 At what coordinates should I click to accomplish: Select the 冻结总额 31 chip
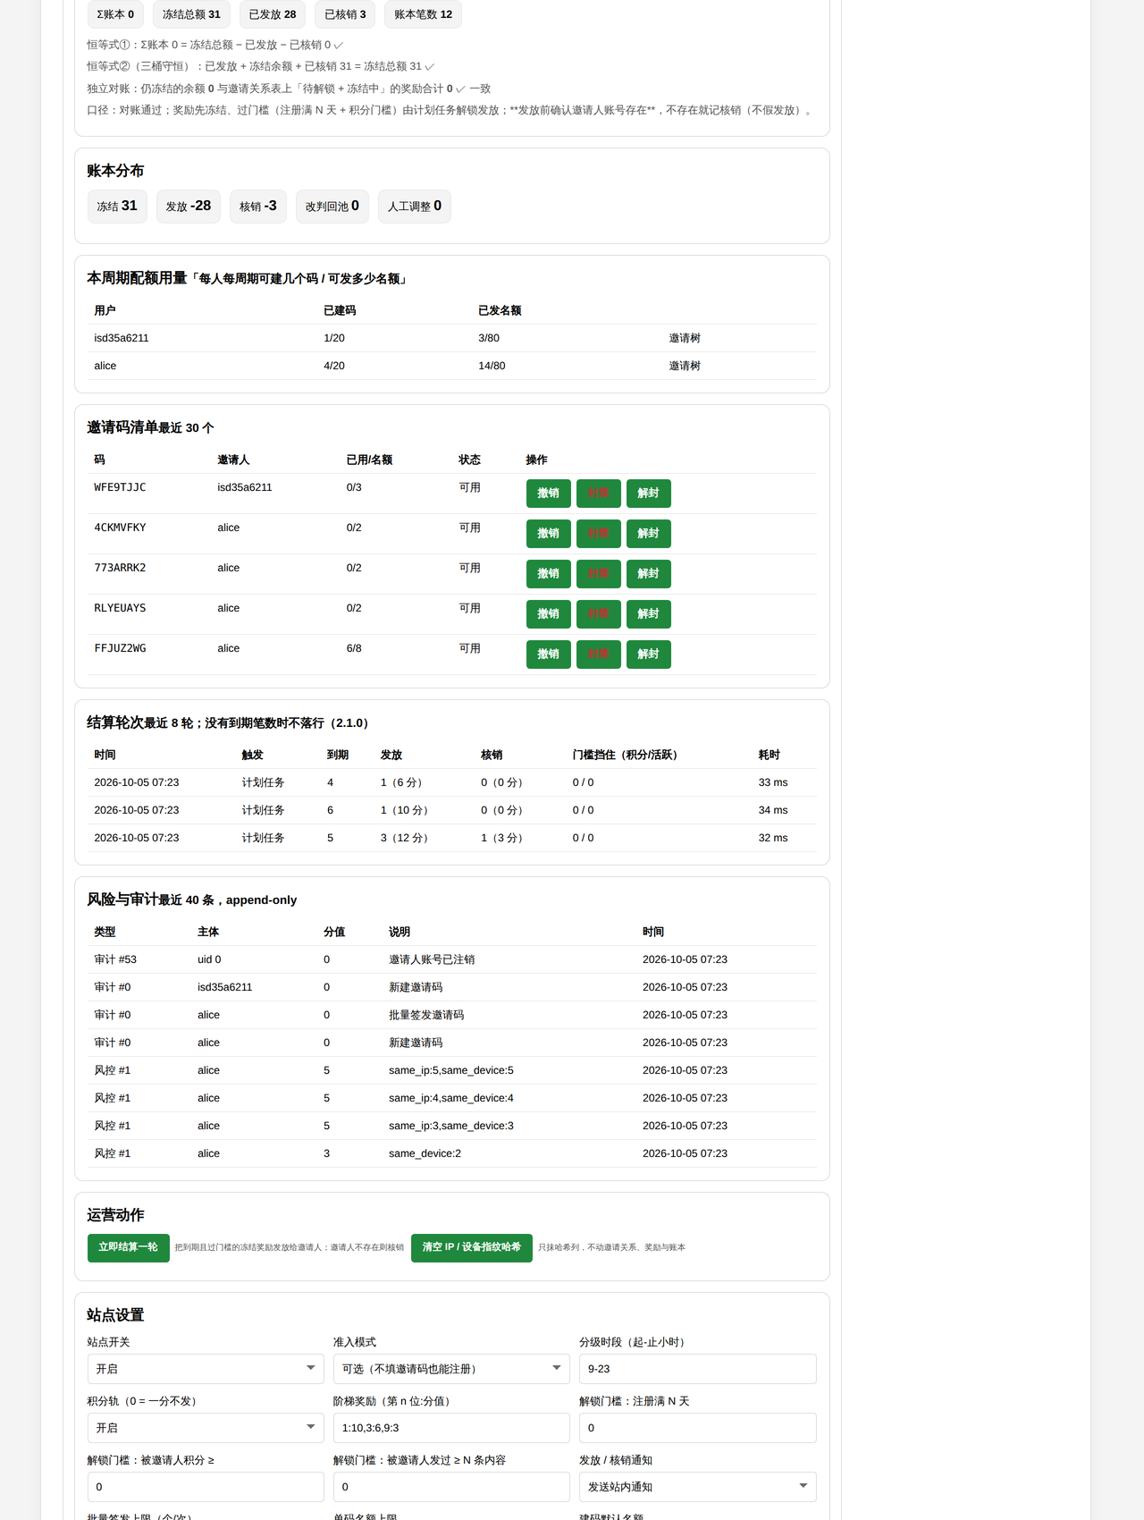tap(191, 14)
